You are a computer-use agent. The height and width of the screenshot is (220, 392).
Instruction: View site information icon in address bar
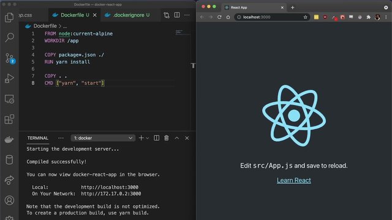[239, 17]
